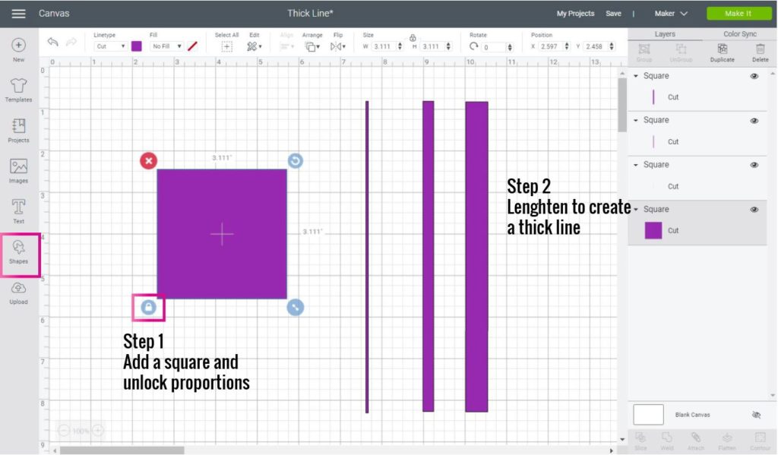The height and width of the screenshot is (455, 778).
Task: Click the width W input field
Action: pos(384,46)
